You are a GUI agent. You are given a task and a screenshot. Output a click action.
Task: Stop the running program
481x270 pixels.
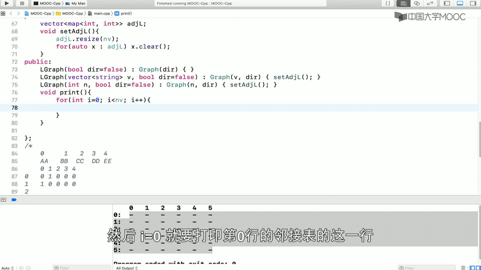pyautogui.click(x=22, y=3)
